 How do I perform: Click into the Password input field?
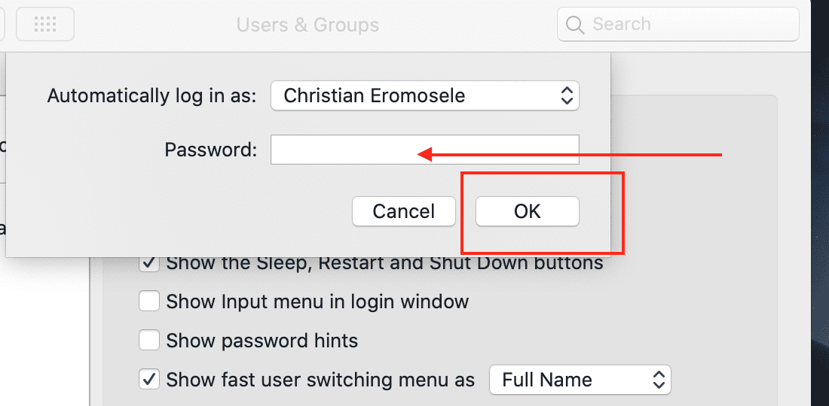pyautogui.click(x=425, y=150)
